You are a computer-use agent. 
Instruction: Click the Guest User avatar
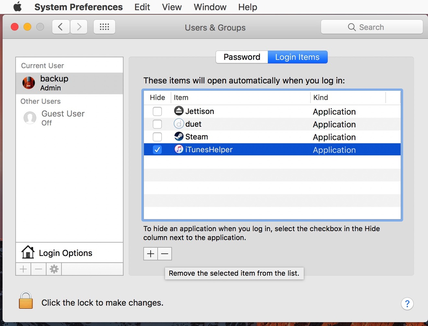pyautogui.click(x=30, y=118)
